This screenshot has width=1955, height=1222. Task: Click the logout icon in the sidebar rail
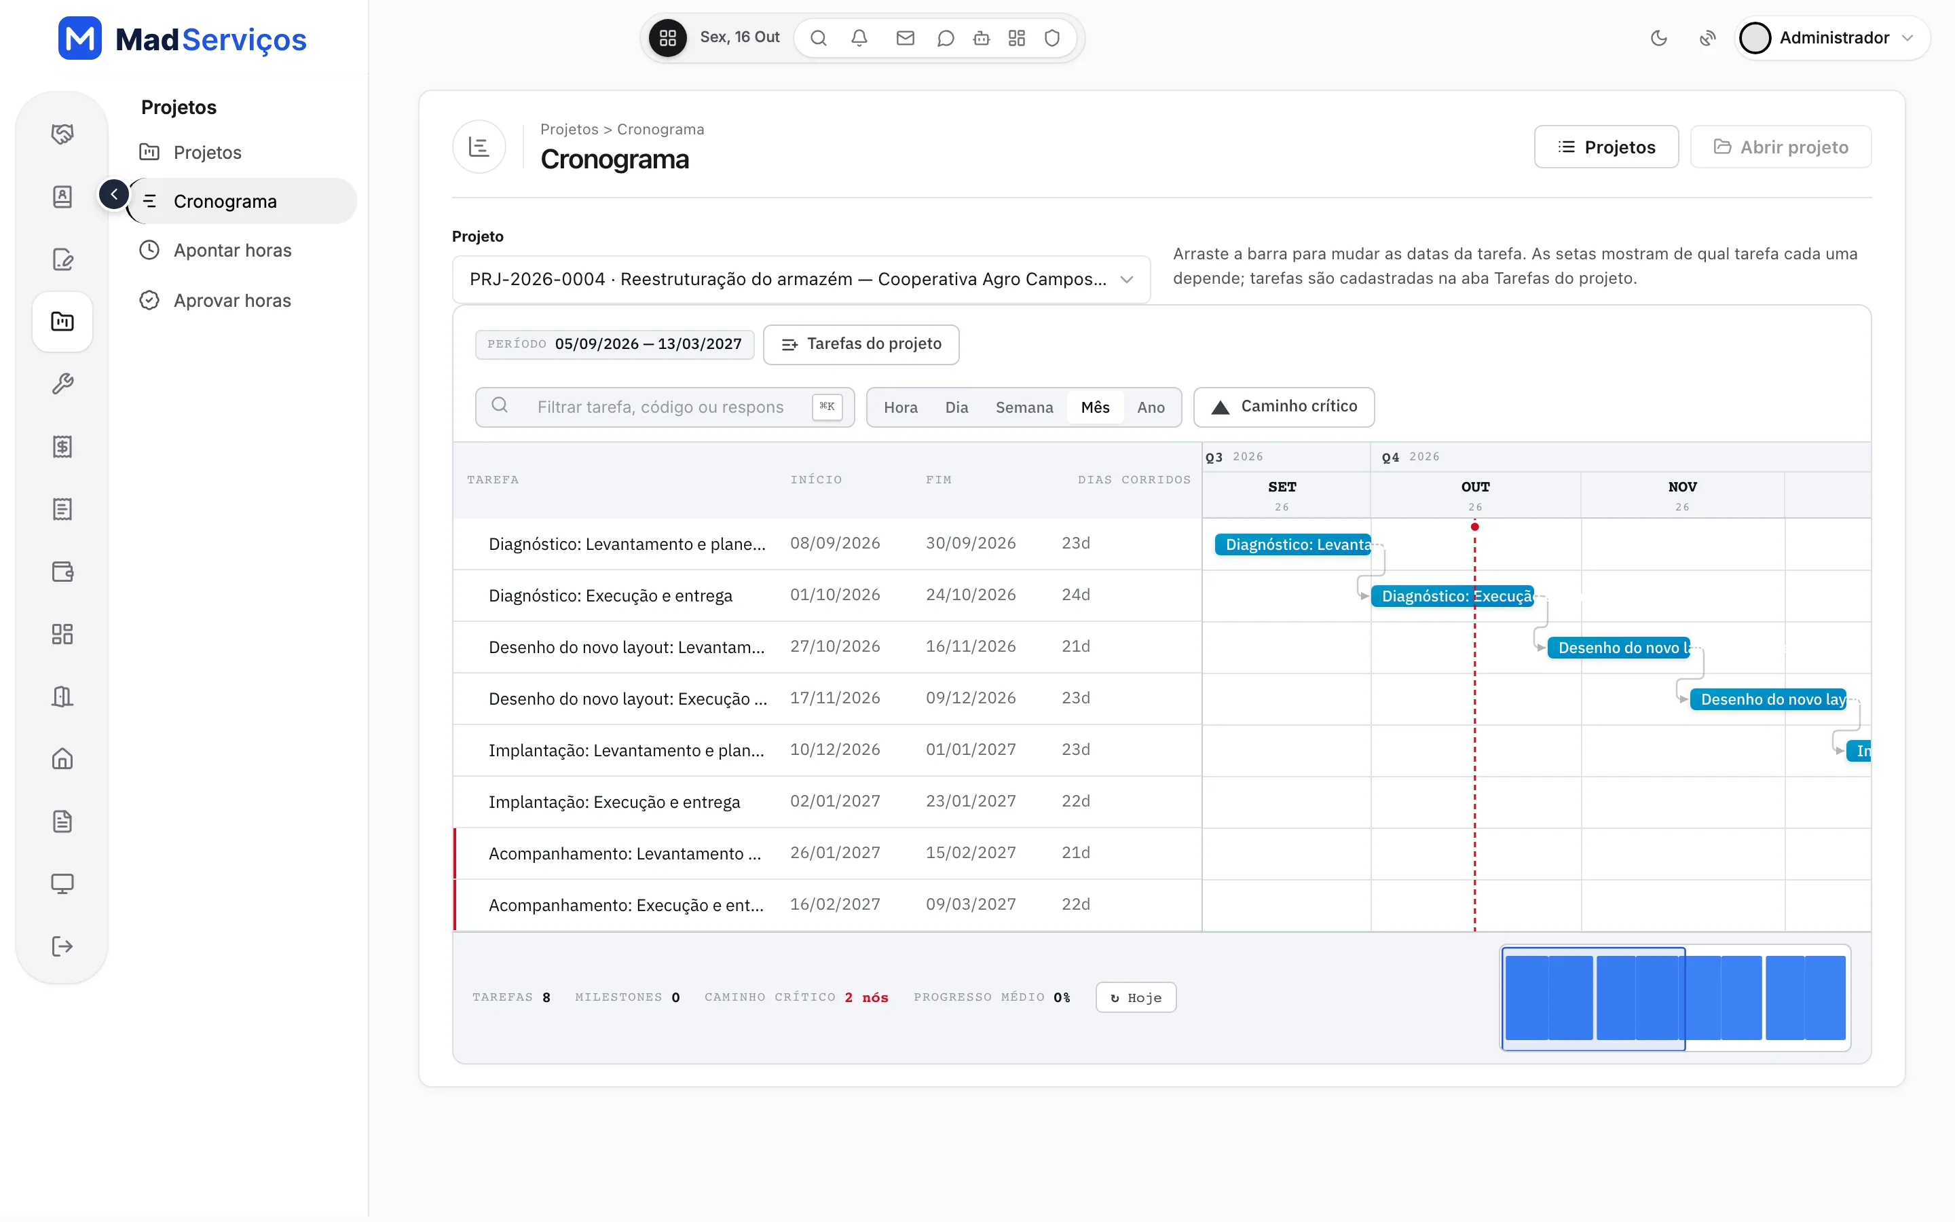pyautogui.click(x=62, y=946)
